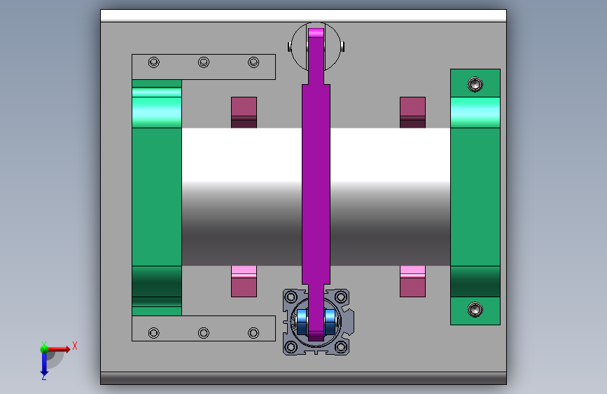This screenshot has height=394, width=607.
Task: Select the large silver cylindrical roller
Action: click(316, 196)
